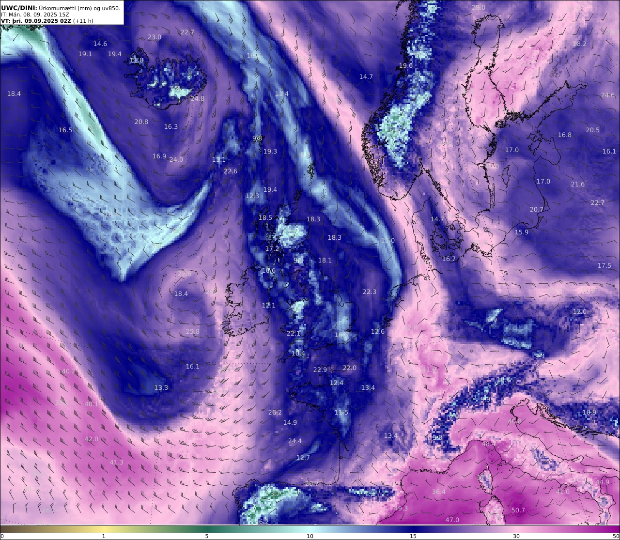Click the map value 28.0
620x540 pixels.
(x=479, y=8)
